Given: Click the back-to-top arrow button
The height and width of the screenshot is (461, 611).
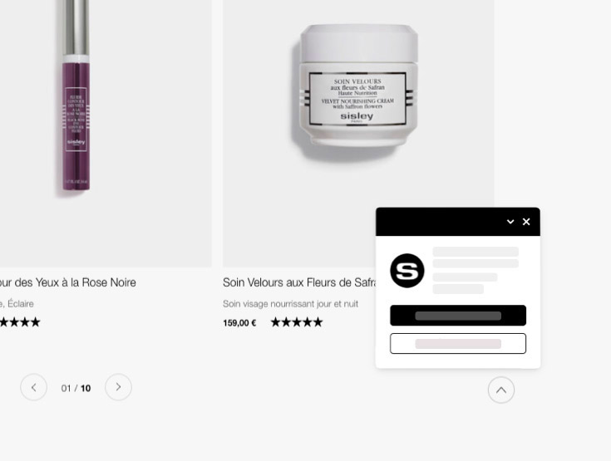Looking at the screenshot, I should click(501, 390).
